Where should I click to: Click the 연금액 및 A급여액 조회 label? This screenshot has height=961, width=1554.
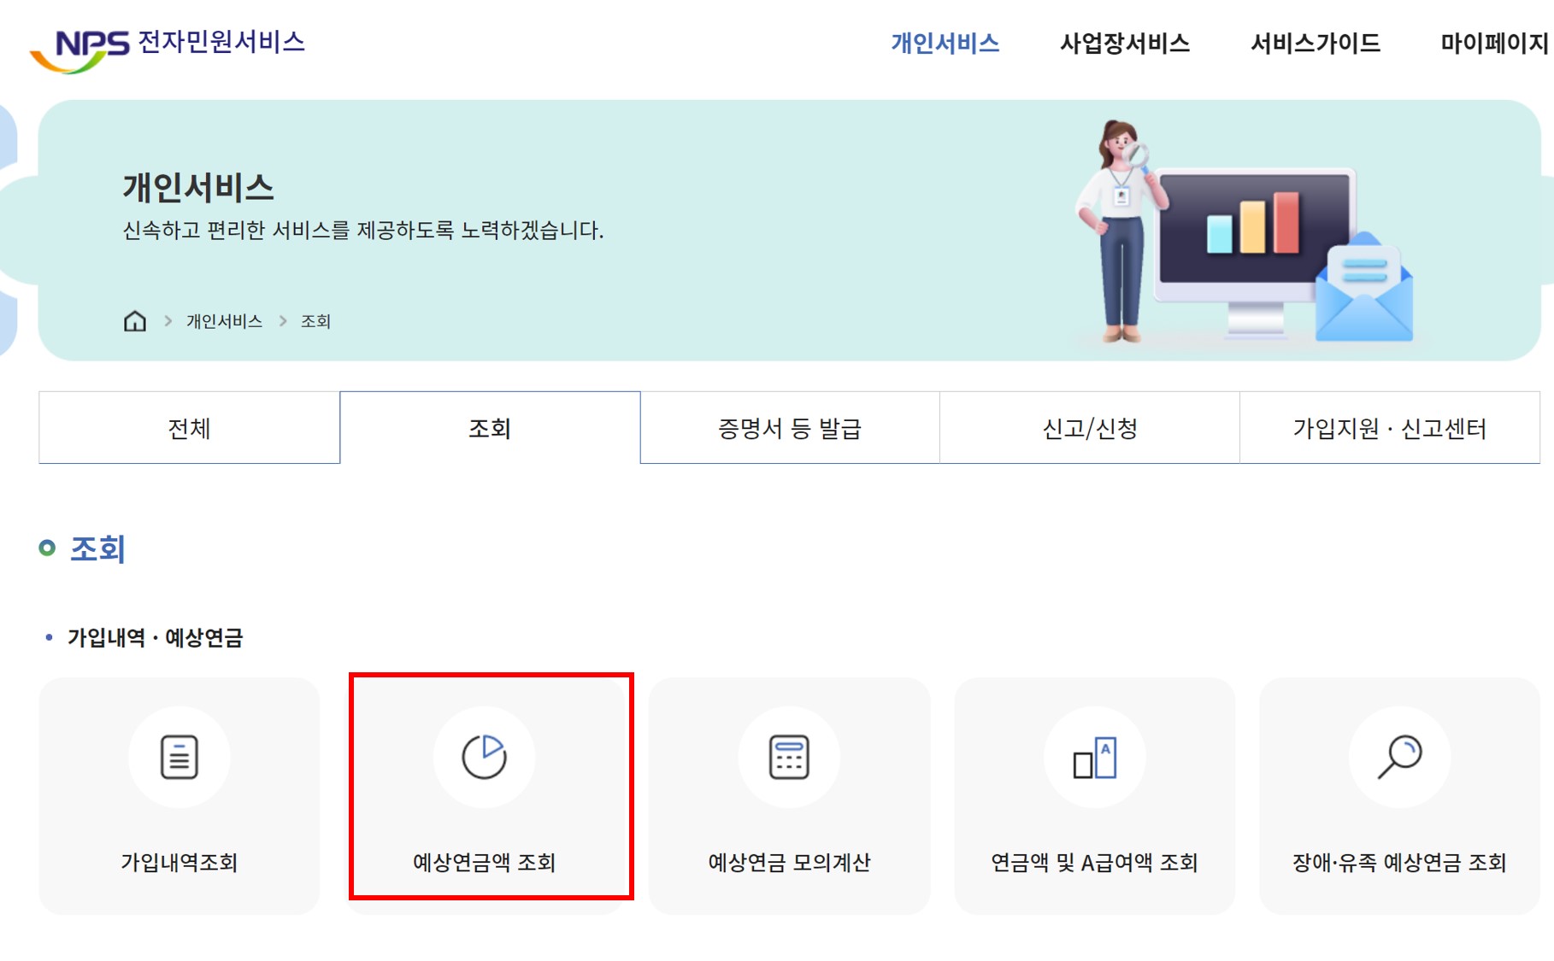point(1095,862)
